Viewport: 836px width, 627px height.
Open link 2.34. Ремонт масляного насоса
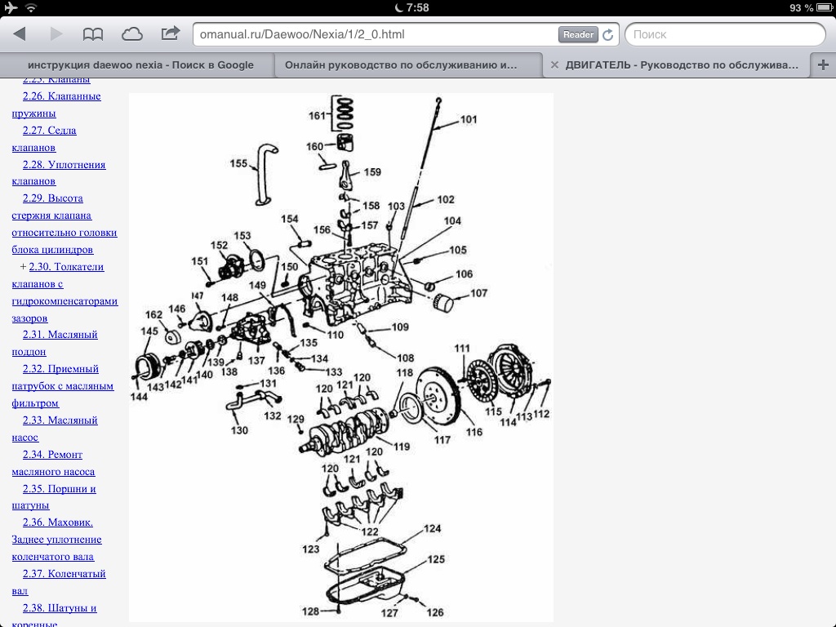pyautogui.click(x=53, y=463)
